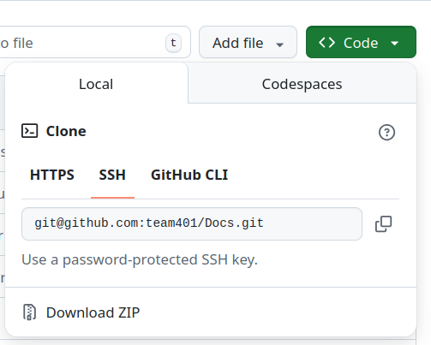Switch to the Codespaces tab
Viewport: 431px width, 345px height.
302,84
